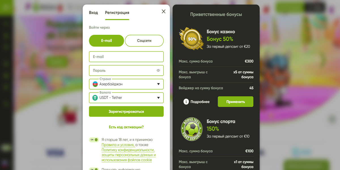Open the Валюта currency dropdown
340x170 pixels.
126,98
